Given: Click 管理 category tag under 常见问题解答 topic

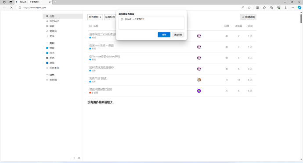Looking at the screenshot, I should [x=94, y=93].
